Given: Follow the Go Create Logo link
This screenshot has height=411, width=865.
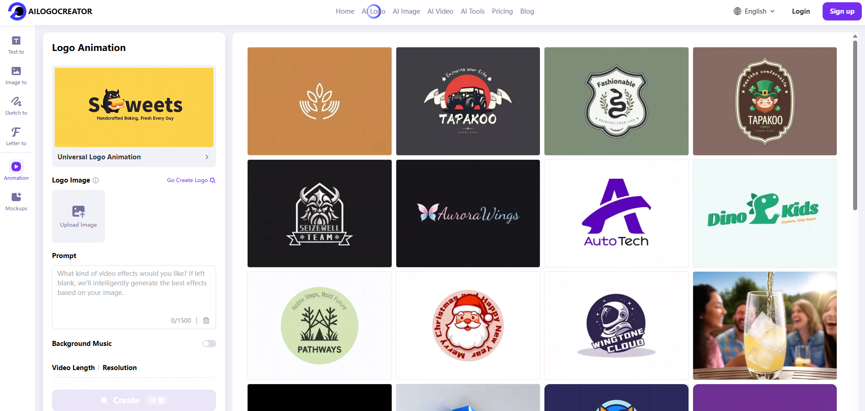Looking at the screenshot, I should (191, 180).
